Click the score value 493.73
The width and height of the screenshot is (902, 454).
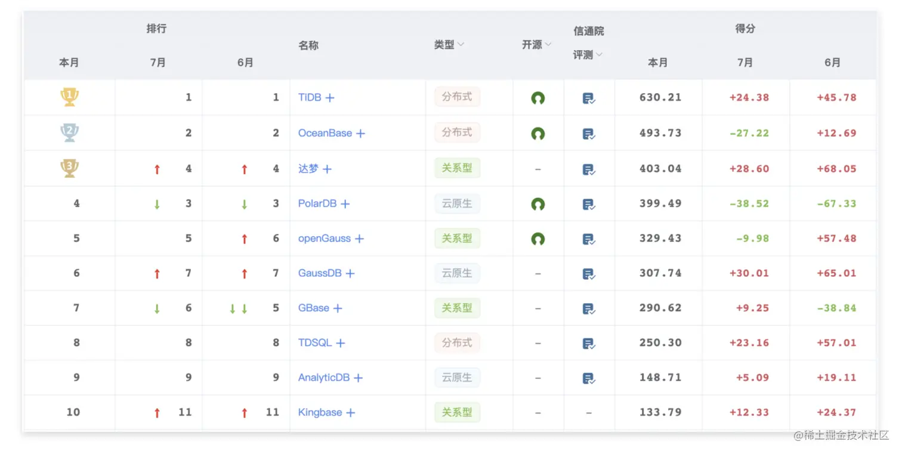[x=660, y=133]
